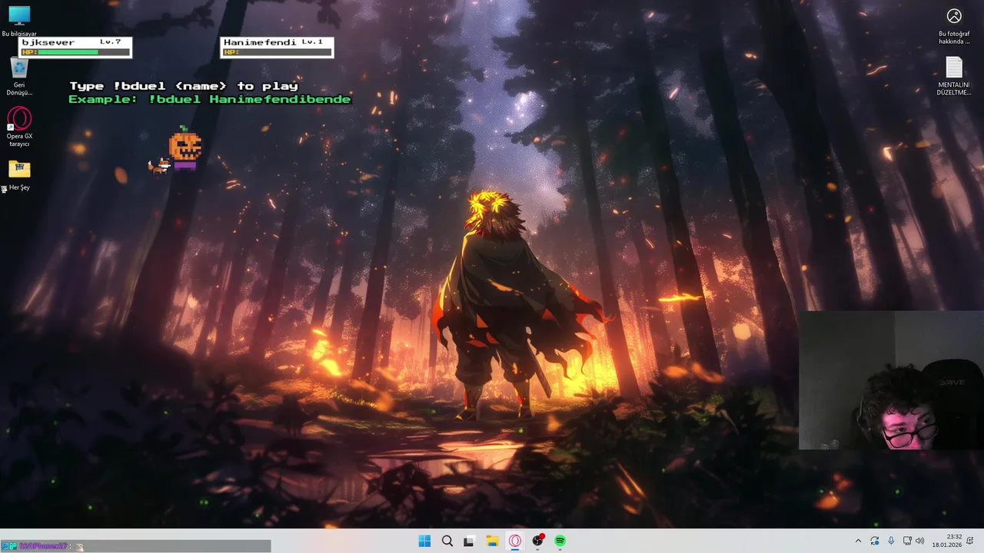Click the Hanimefendi player name
Screen dimensions: 984x553
coord(259,42)
